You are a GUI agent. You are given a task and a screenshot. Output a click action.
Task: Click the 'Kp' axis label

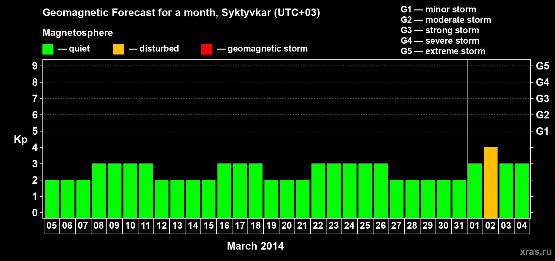tap(21, 140)
